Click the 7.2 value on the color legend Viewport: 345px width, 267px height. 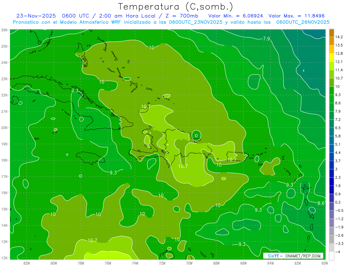(338, 120)
